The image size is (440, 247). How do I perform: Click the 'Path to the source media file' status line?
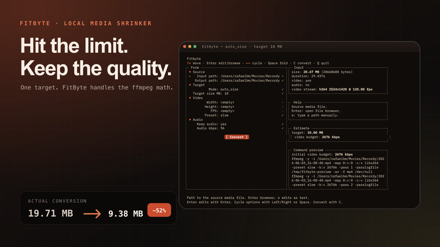pyautogui.click(x=248, y=198)
